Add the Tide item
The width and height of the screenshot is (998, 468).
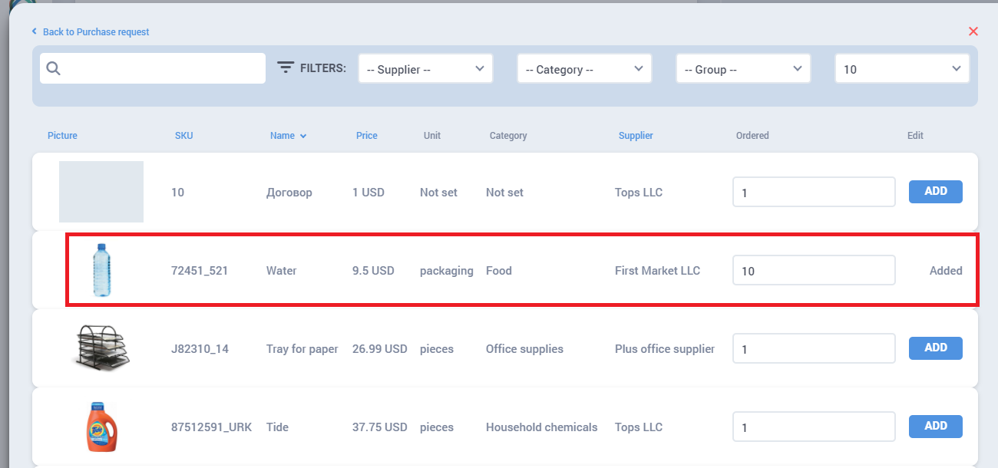coord(936,427)
